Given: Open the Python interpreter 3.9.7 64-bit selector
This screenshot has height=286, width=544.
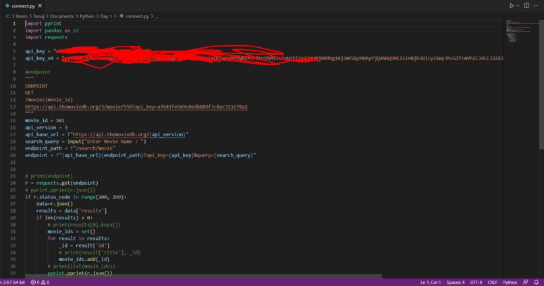Looking at the screenshot, I should click(x=13, y=282).
